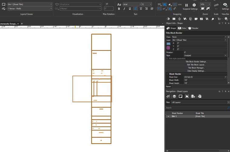The height and width of the screenshot is (152, 230).
Task: Open the Snapping Settings gear
Action: [194, 5]
